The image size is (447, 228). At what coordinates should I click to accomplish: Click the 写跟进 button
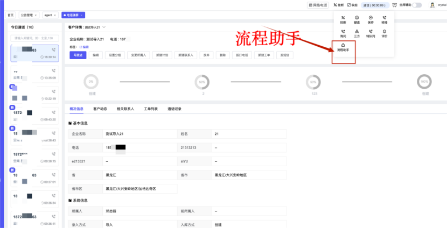(x=78, y=55)
